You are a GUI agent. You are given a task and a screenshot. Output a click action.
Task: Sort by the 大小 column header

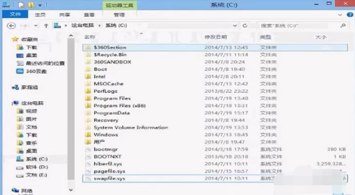[x=321, y=37]
